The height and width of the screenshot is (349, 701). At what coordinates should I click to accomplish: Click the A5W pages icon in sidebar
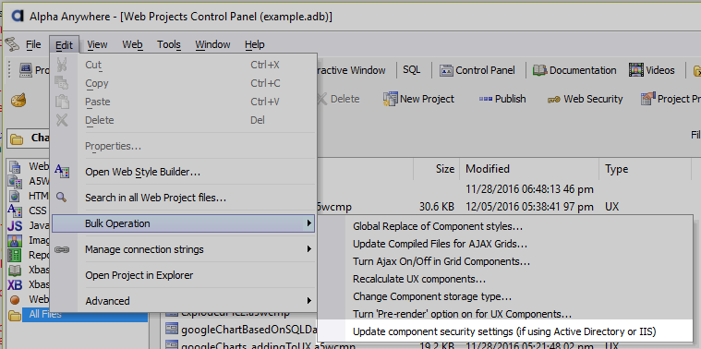pos(15,181)
